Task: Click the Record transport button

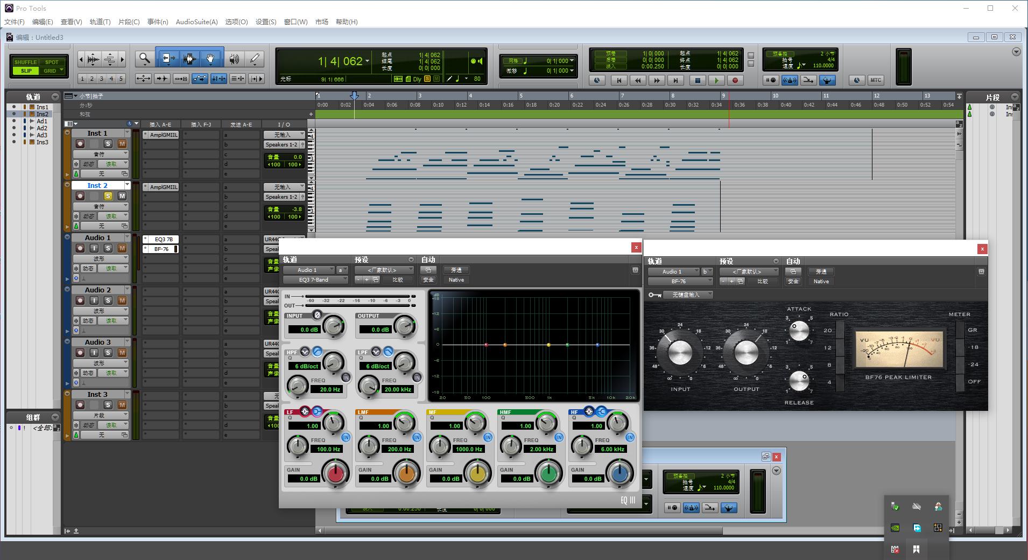Action: (x=735, y=80)
